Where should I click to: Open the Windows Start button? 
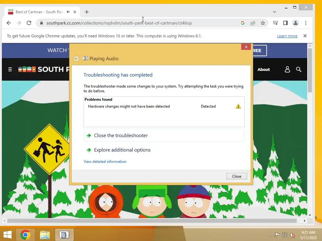8,235
